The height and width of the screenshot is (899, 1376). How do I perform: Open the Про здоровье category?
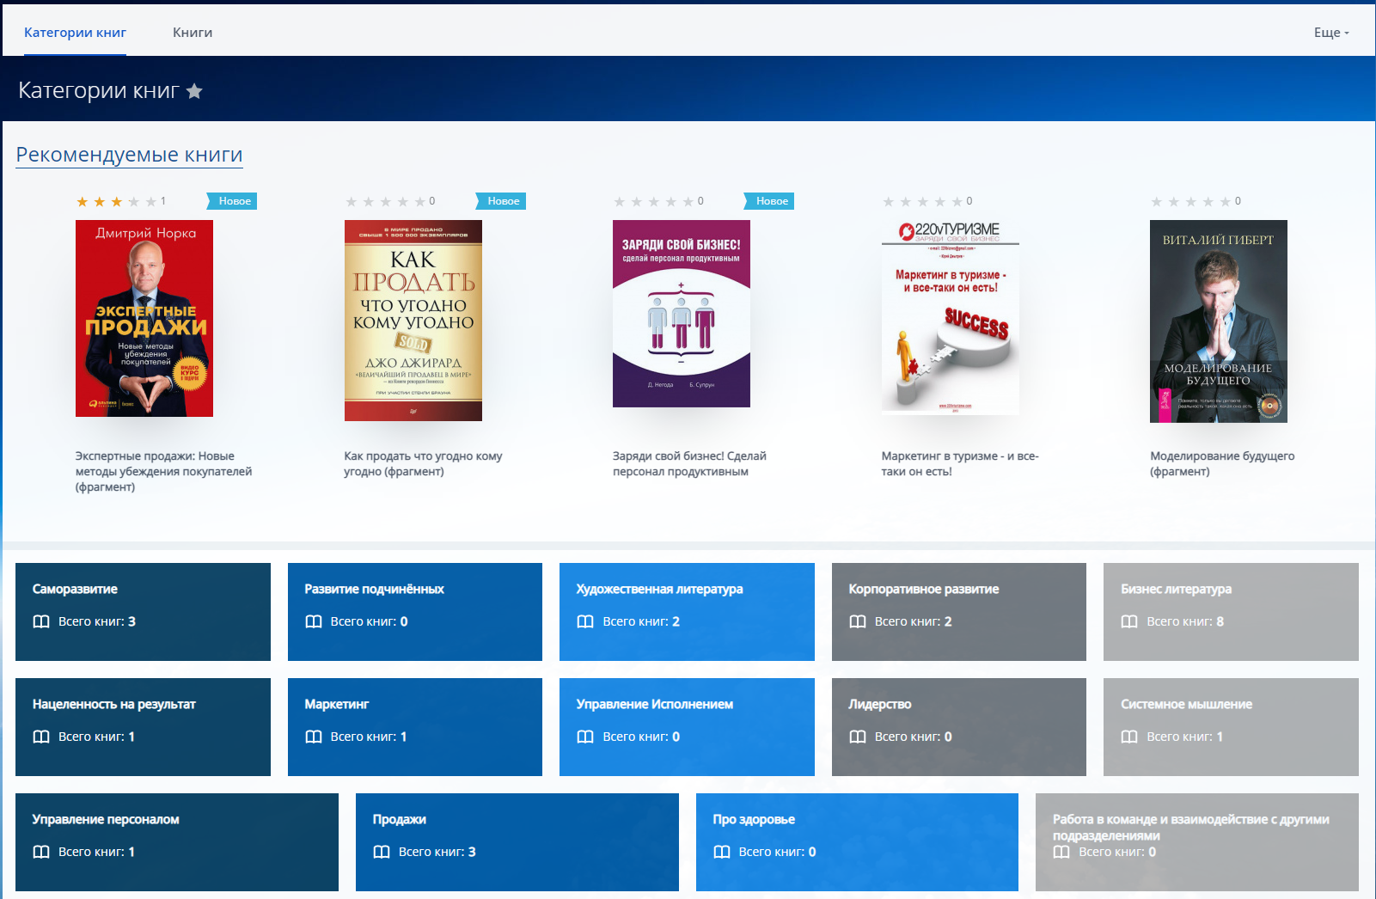click(857, 842)
